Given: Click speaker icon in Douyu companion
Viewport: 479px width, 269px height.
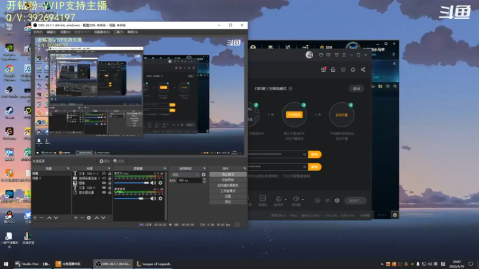Looking at the screenshot, I should pos(295,199).
